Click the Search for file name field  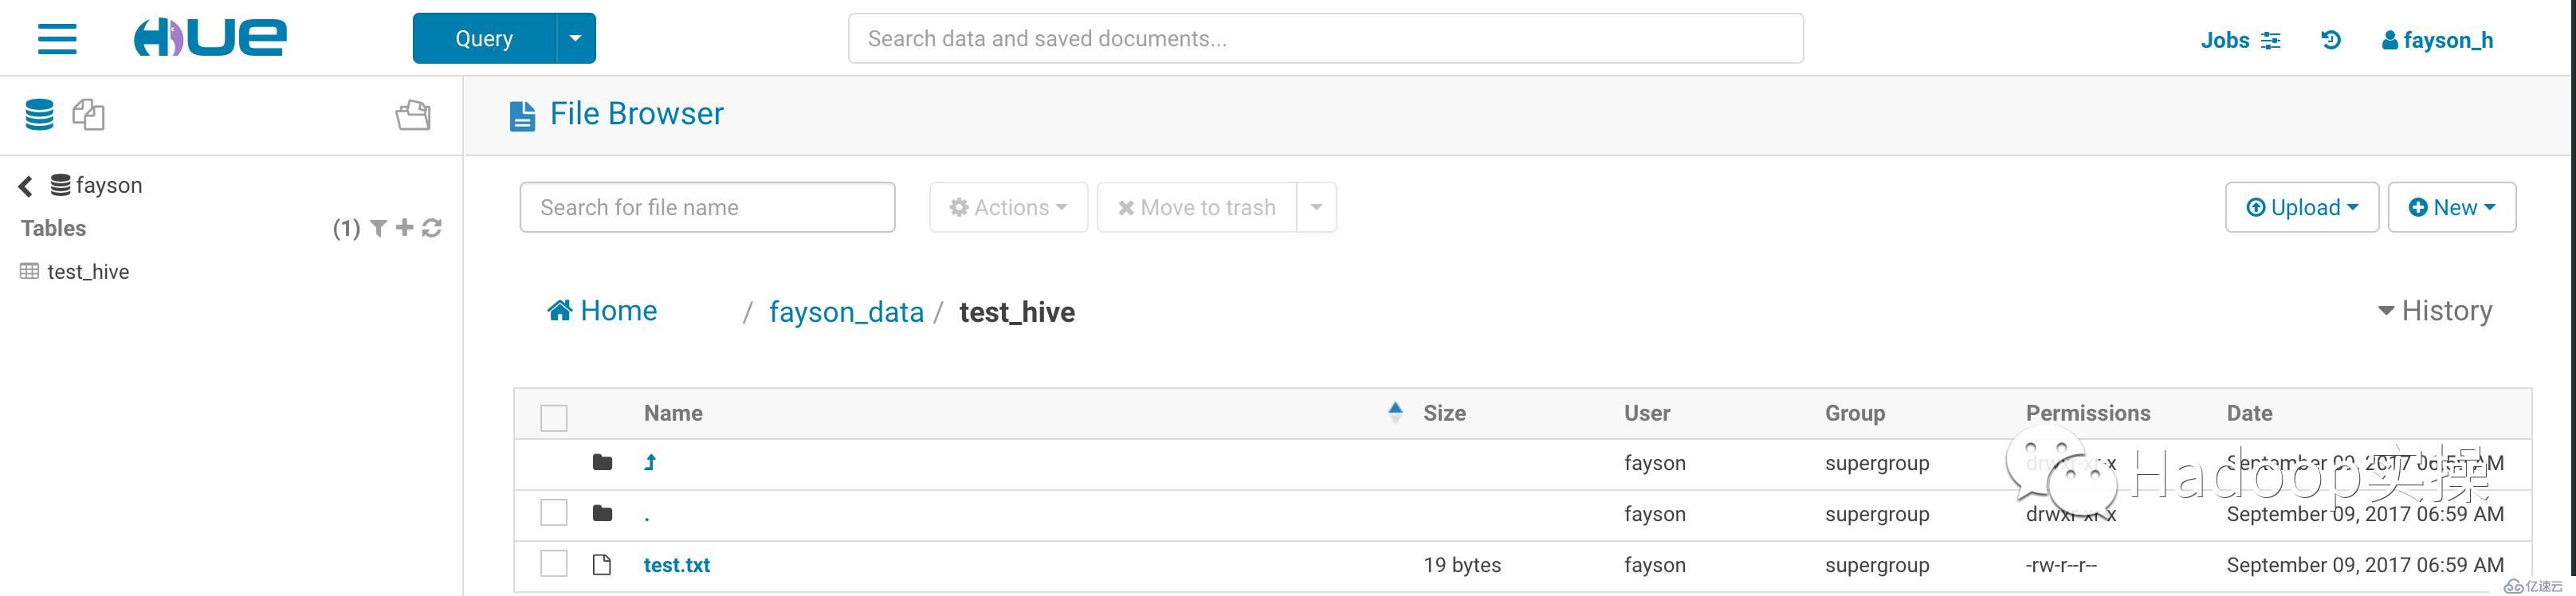coord(707,207)
